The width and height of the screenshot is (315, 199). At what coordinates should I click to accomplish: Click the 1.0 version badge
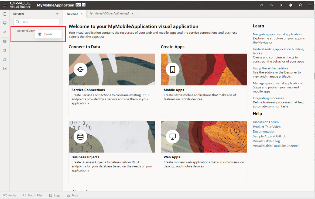(x=84, y=5)
